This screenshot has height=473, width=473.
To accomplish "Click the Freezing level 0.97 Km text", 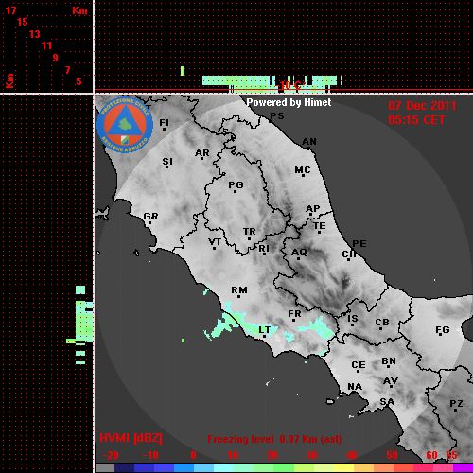I will tap(274, 439).
